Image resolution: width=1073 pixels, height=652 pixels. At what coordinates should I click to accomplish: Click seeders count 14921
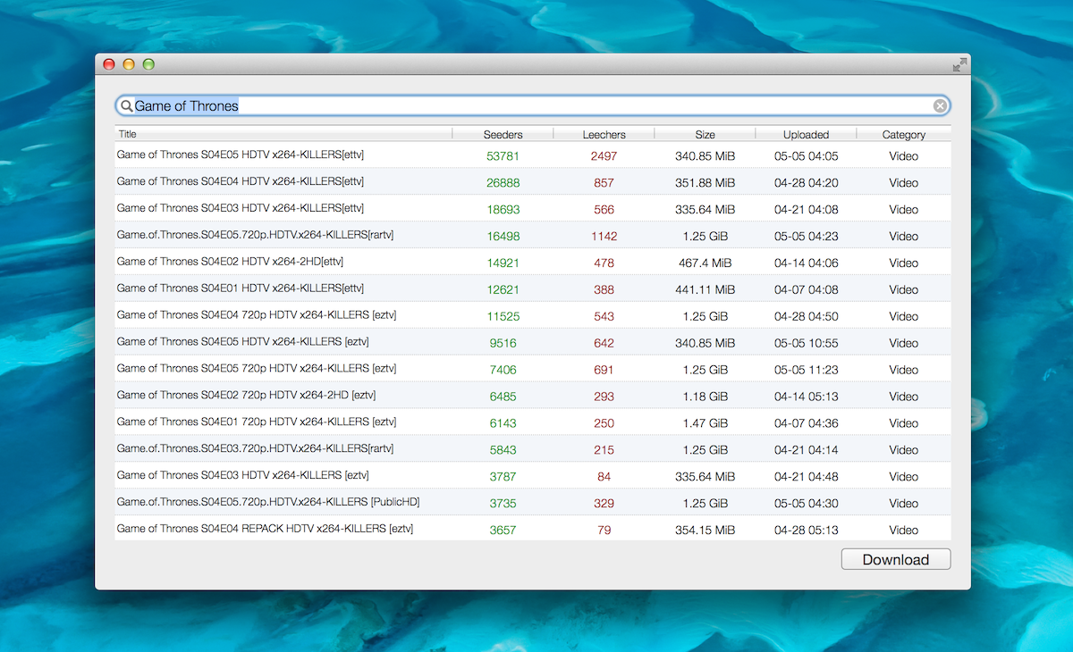pyautogui.click(x=503, y=263)
